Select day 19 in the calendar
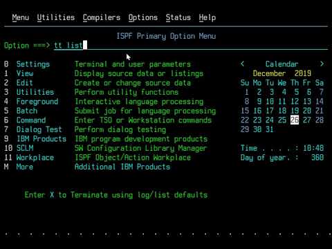The image size is (332, 249). [295, 111]
